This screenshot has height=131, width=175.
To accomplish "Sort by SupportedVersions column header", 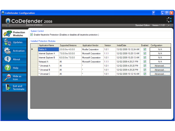I will [x=70, y=45].
